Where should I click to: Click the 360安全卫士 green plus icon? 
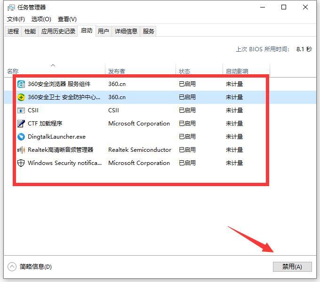coord(21,97)
